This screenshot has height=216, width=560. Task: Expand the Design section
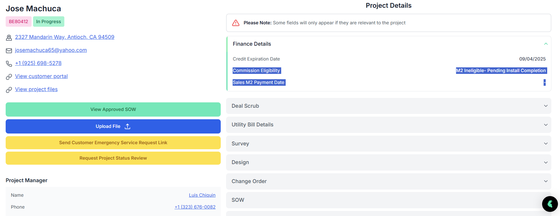tap(388, 162)
